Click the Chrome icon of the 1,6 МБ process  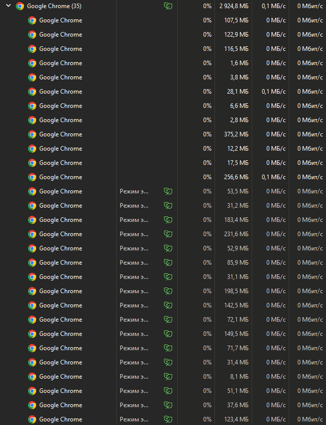pos(32,63)
